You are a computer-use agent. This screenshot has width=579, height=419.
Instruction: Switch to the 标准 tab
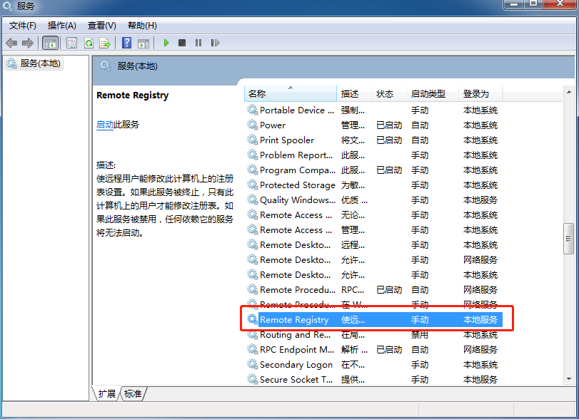click(133, 393)
